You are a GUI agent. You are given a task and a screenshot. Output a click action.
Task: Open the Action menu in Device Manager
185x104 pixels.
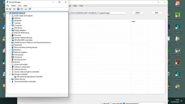click(x=14, y=6)
